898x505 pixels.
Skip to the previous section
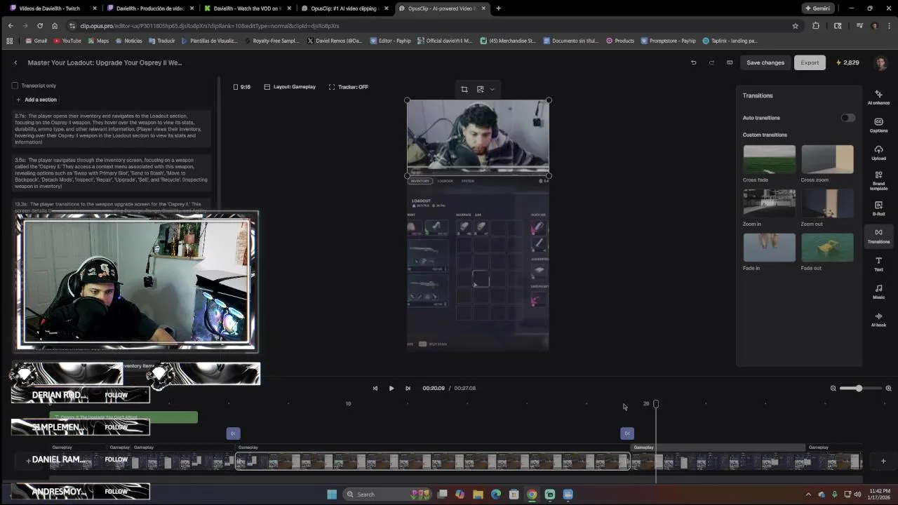[375, 388]
